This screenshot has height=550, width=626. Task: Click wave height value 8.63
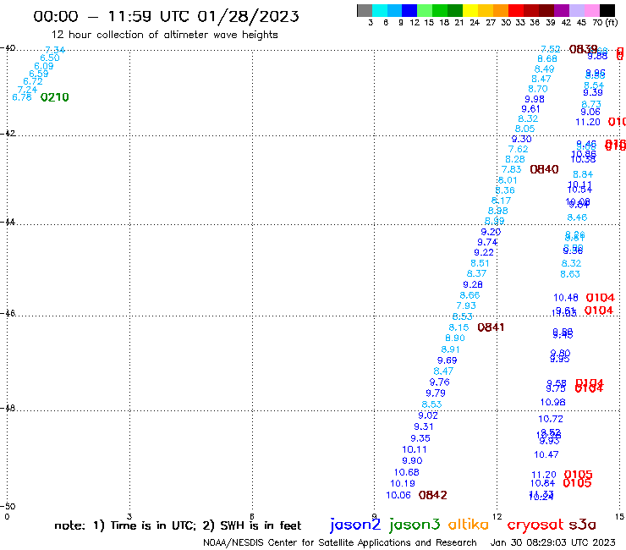pyautogui.click(x=570, y=274)
